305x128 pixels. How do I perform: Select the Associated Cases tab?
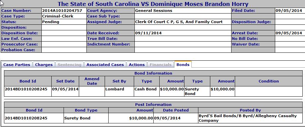pos(105,65)
